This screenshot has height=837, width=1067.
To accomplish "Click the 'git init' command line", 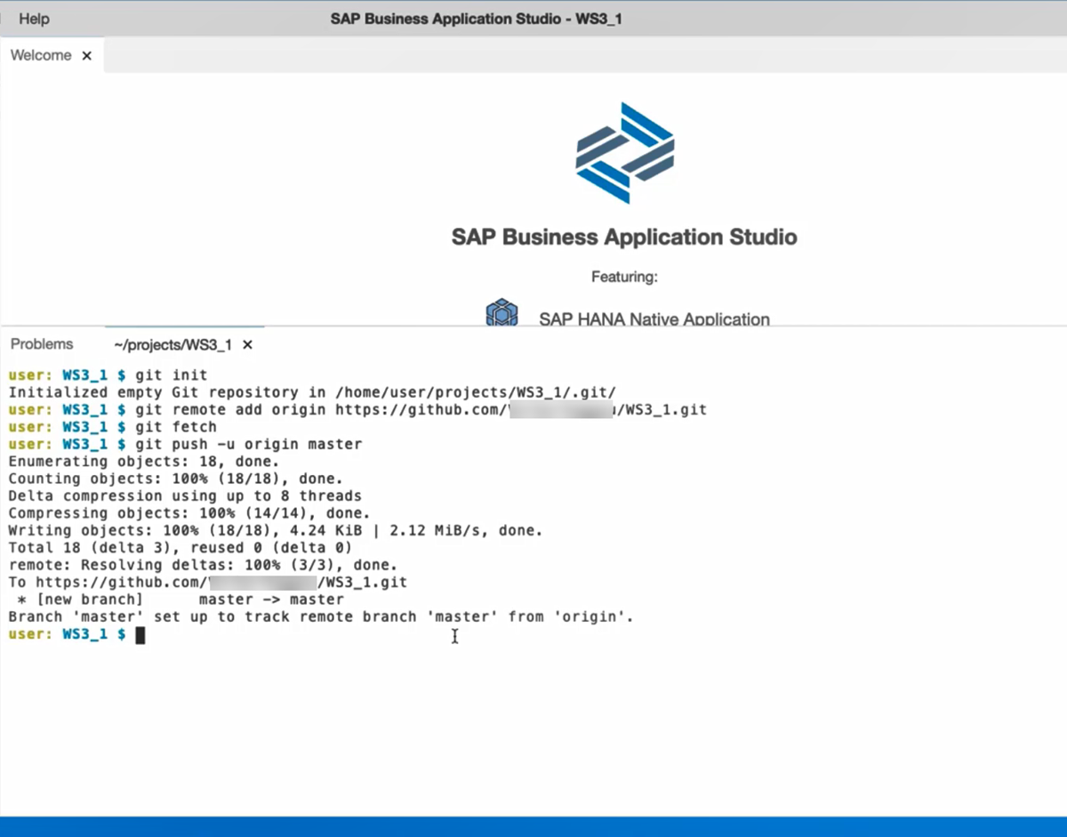I will point(108,375).
